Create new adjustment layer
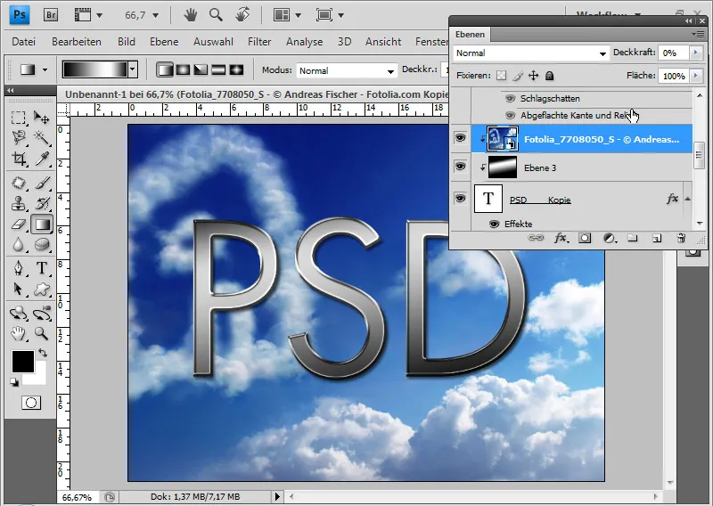713x506 pixels. click(610, 238)
